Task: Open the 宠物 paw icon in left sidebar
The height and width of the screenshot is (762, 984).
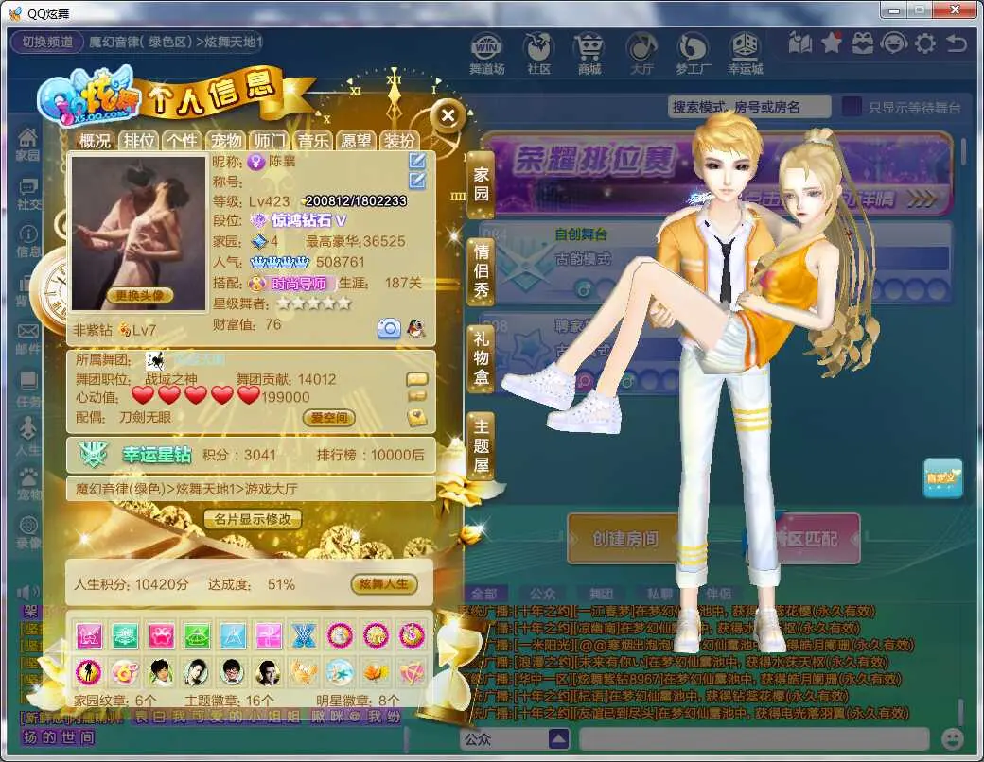Action: [x=27, y=483]
